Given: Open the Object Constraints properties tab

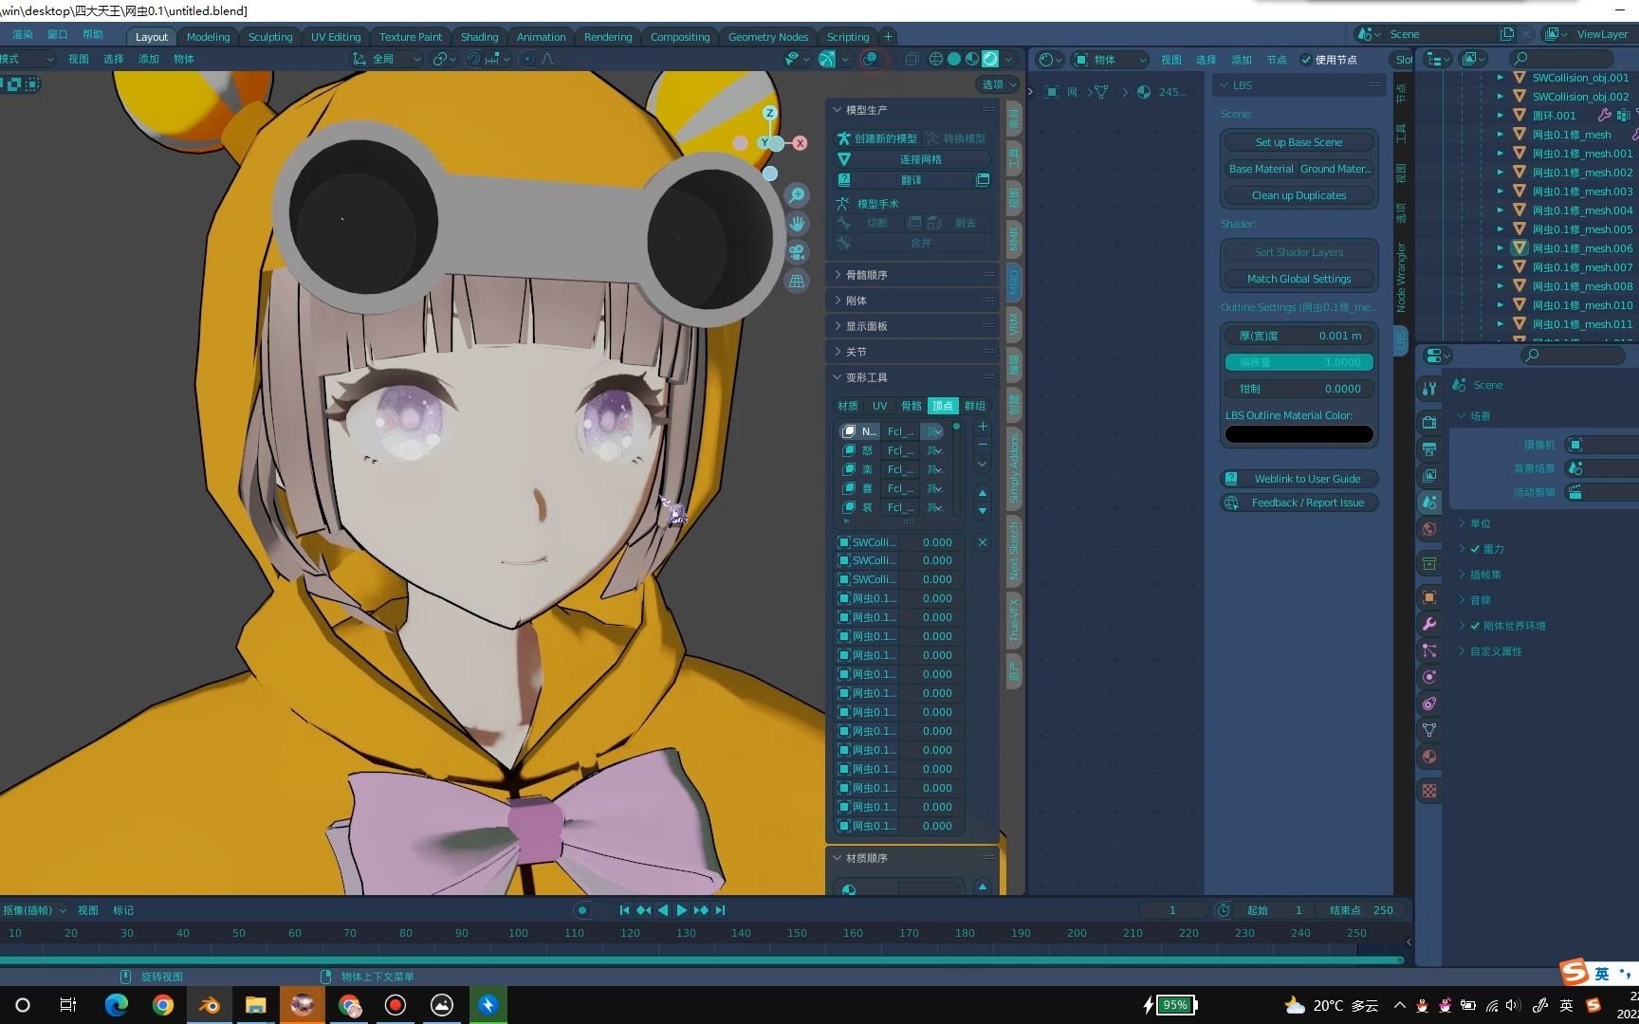Looking at the screenshot, I should click(1429, 704).
